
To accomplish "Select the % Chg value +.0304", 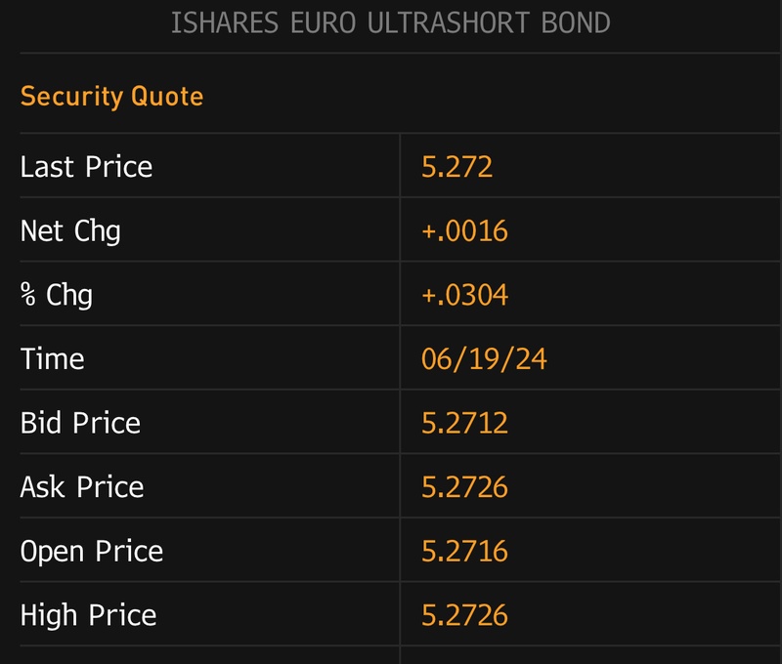I will [x=464, y=295].
